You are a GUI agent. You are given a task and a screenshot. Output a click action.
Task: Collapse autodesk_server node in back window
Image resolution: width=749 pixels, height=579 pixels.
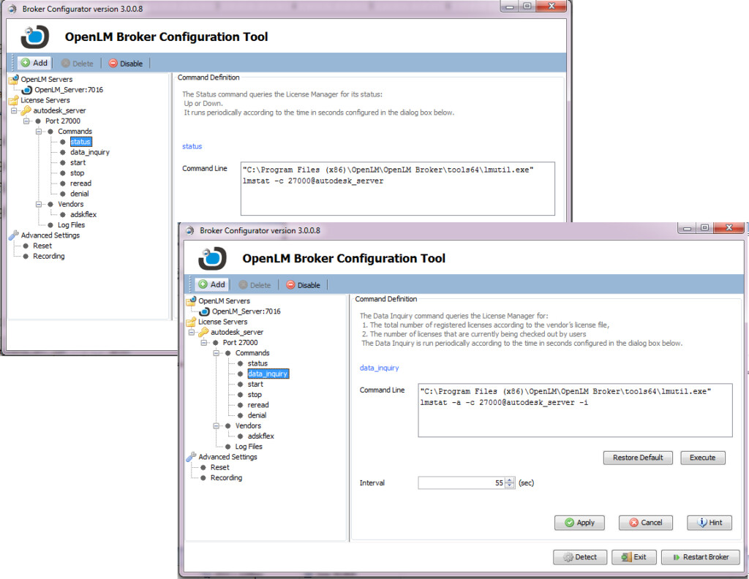pyautogui.click(x=14, y=110)
